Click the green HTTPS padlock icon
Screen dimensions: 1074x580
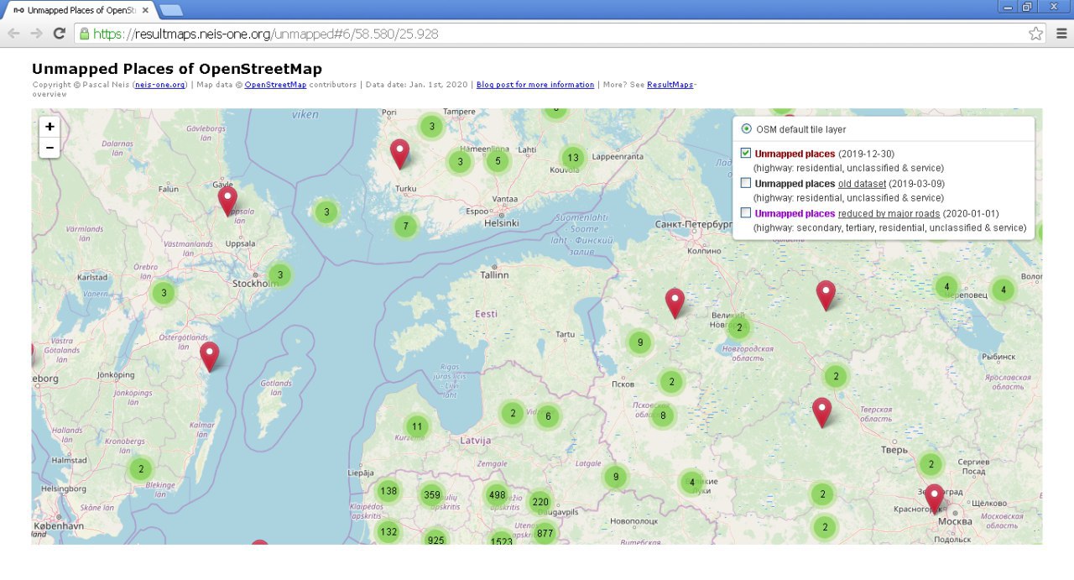[83, 34]
